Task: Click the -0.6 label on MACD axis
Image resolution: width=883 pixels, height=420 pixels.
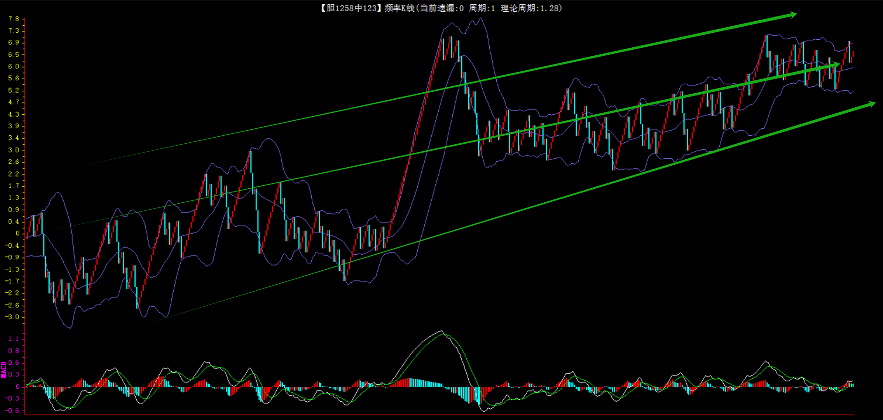Action: tap(13, 411)
